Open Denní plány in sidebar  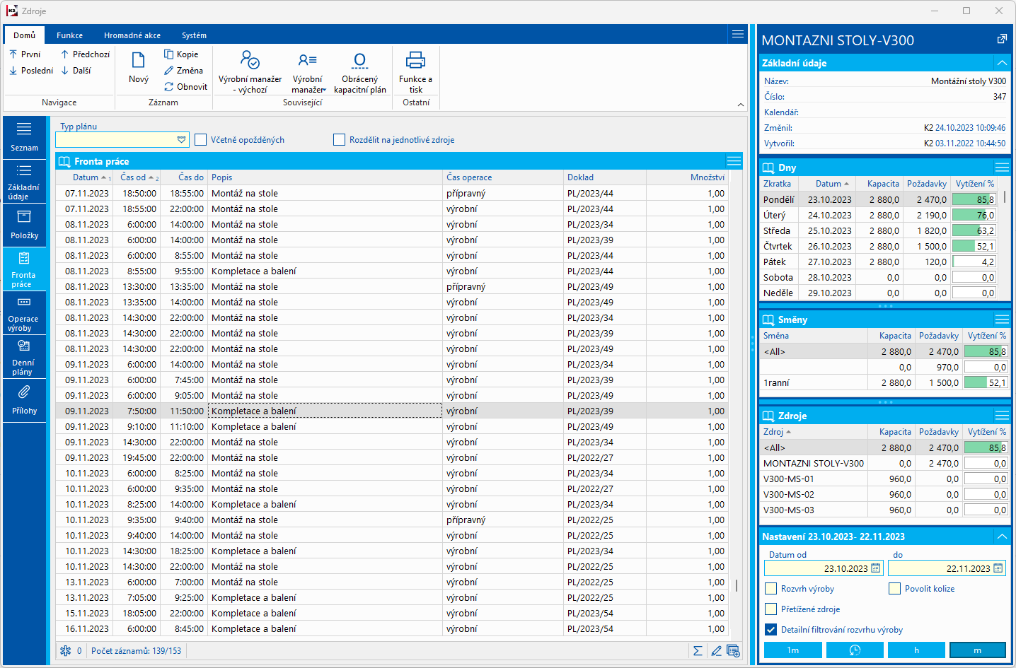coord(24,356)
